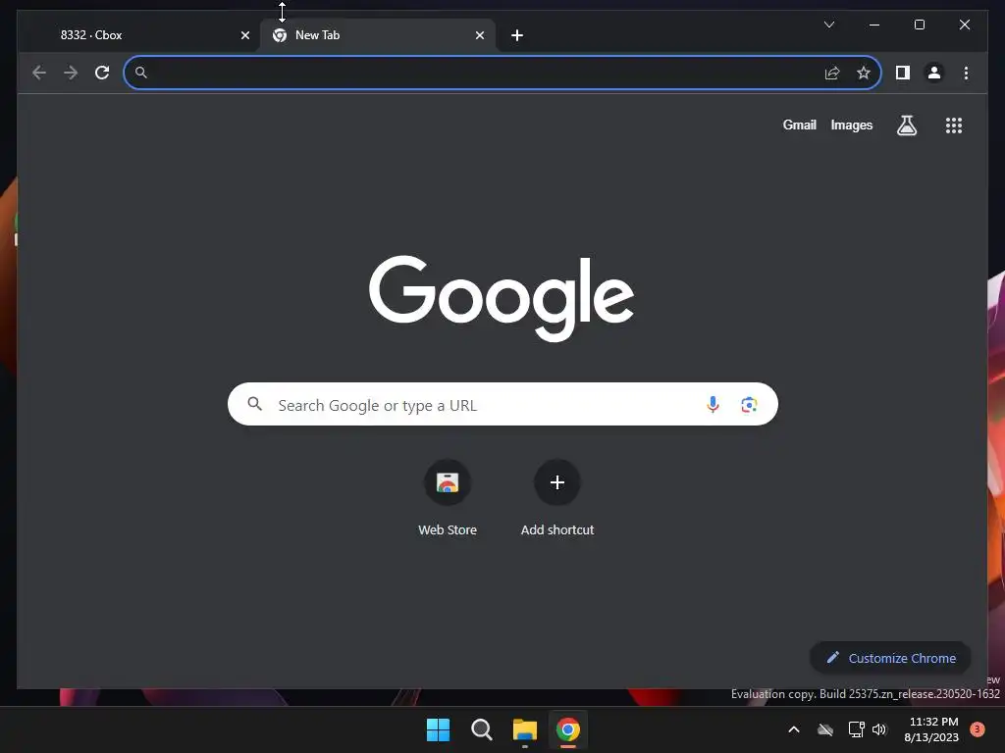Add a shortcut tile
This screenshot has width=1005, height=753.
[557, 497]
